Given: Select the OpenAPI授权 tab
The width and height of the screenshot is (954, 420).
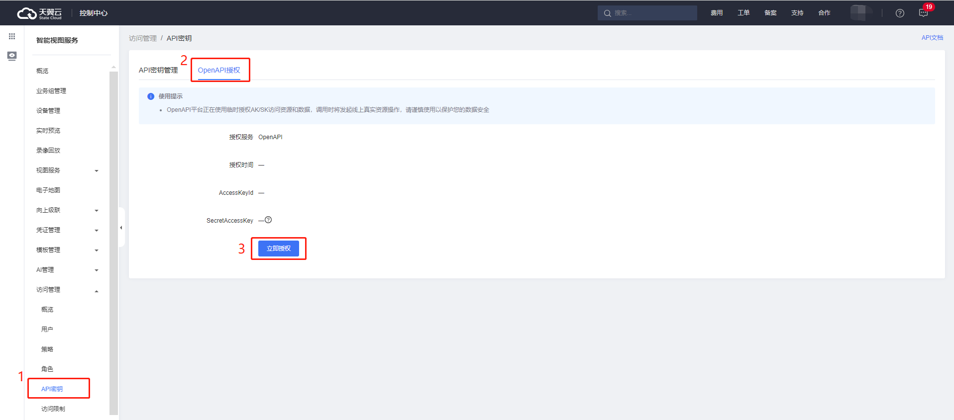Looking at the screenshot, I should 219,70.
